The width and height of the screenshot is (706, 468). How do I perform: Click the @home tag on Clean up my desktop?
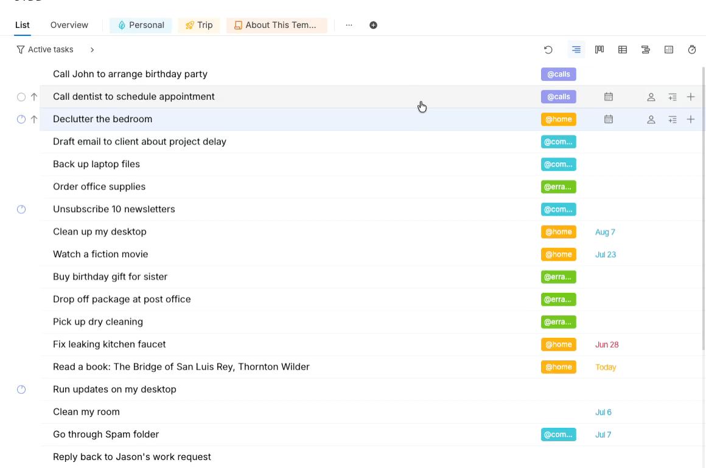tap(558, 232)
